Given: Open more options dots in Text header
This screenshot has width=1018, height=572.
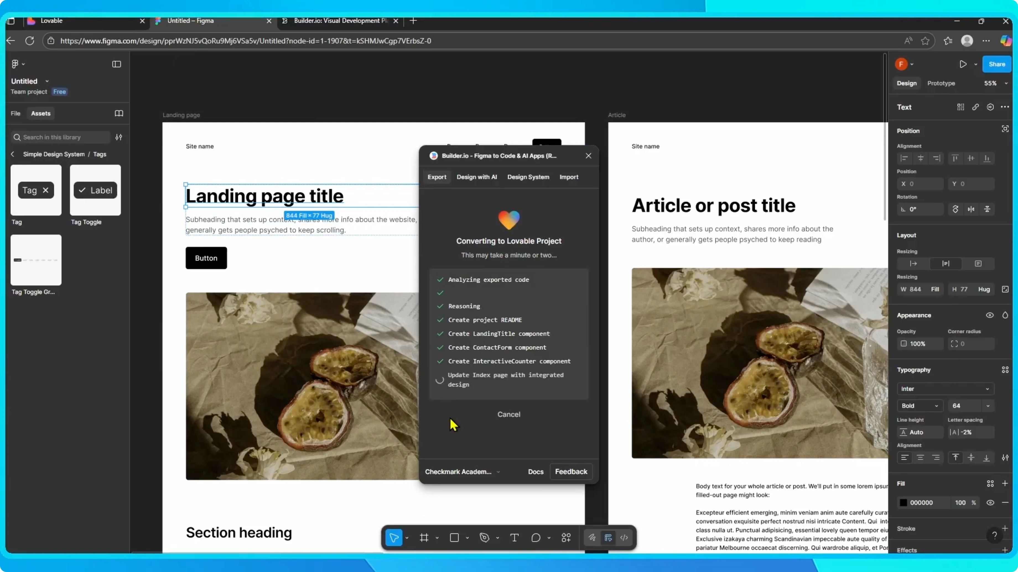Looking at the screenshot, I should pos(1005,107).
